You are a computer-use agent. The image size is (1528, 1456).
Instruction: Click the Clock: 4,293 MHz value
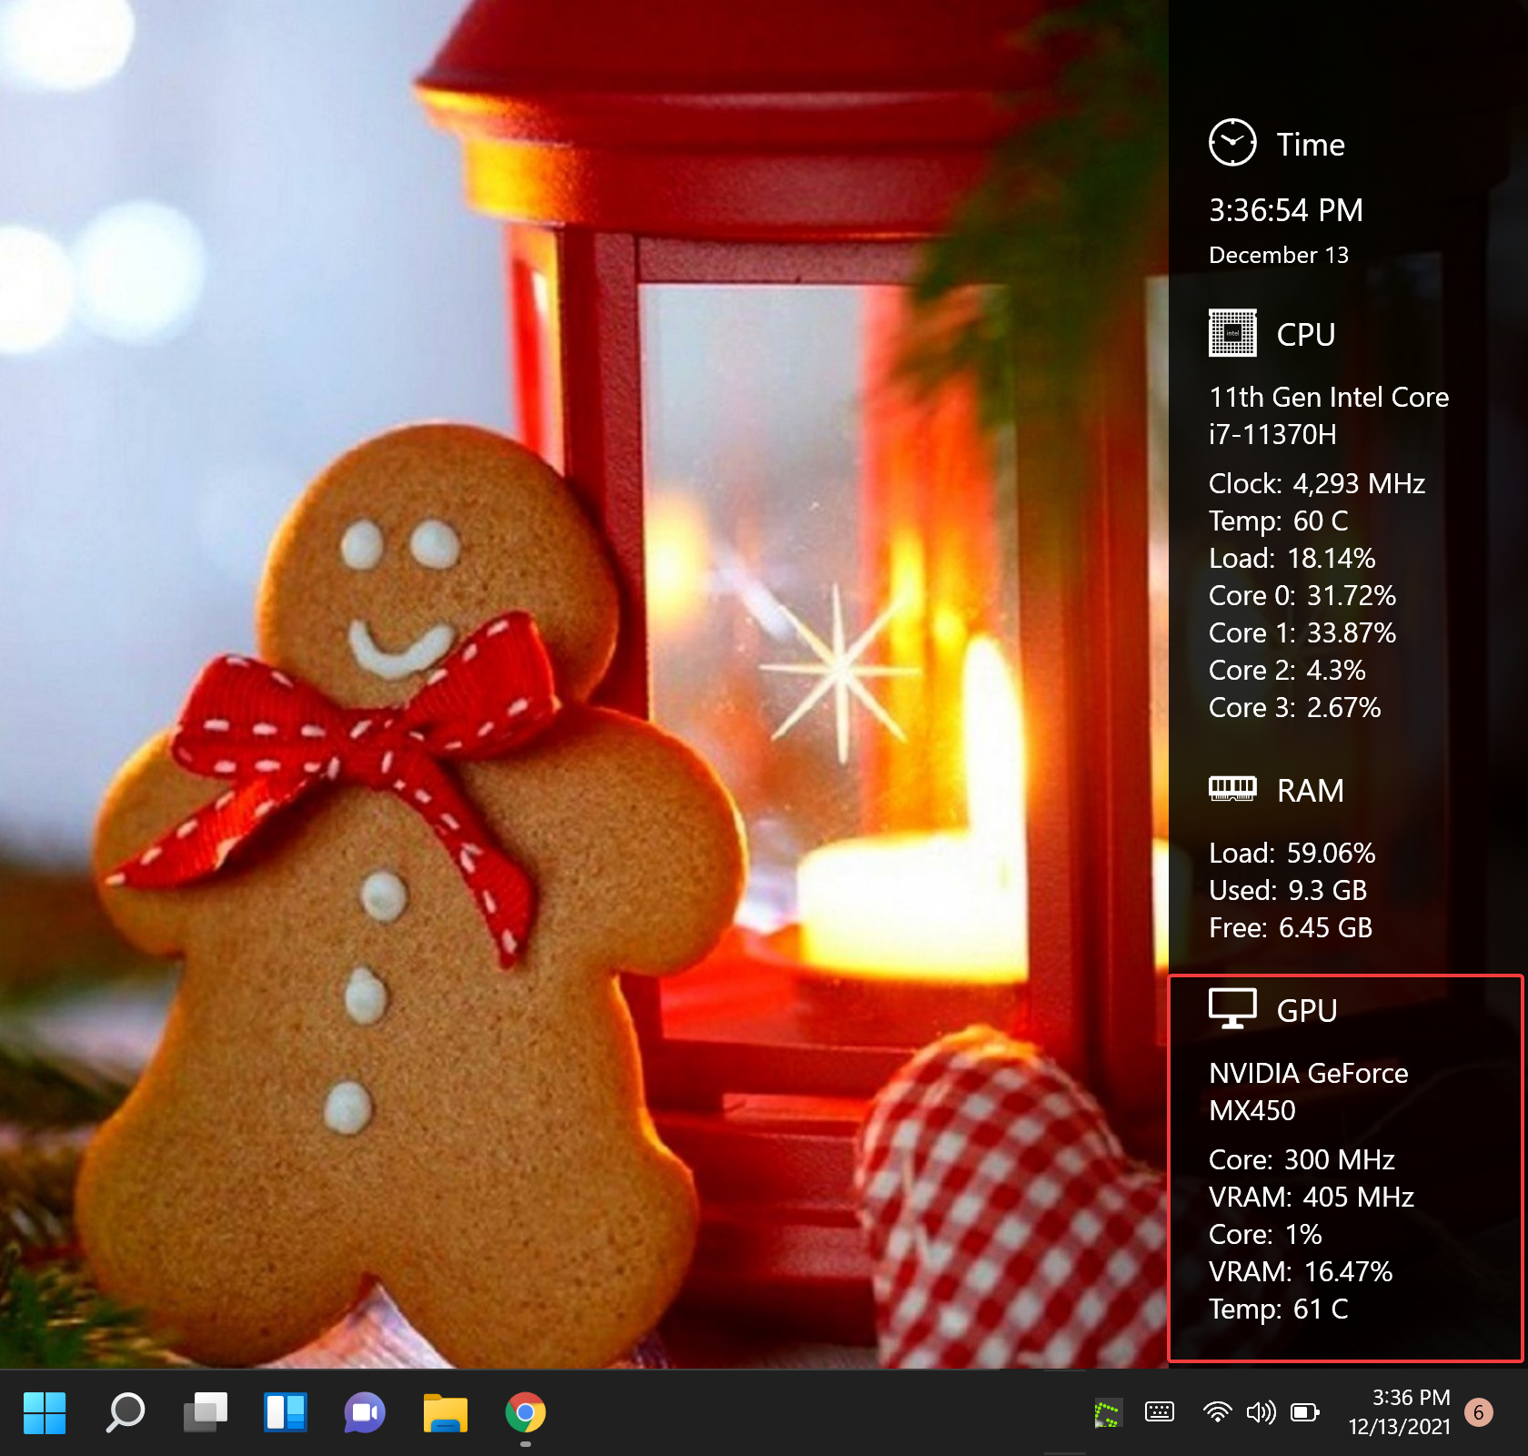click(x=1317, y=483)
